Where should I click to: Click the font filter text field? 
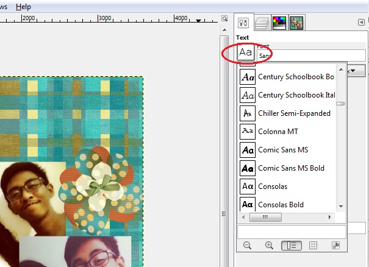292,232
